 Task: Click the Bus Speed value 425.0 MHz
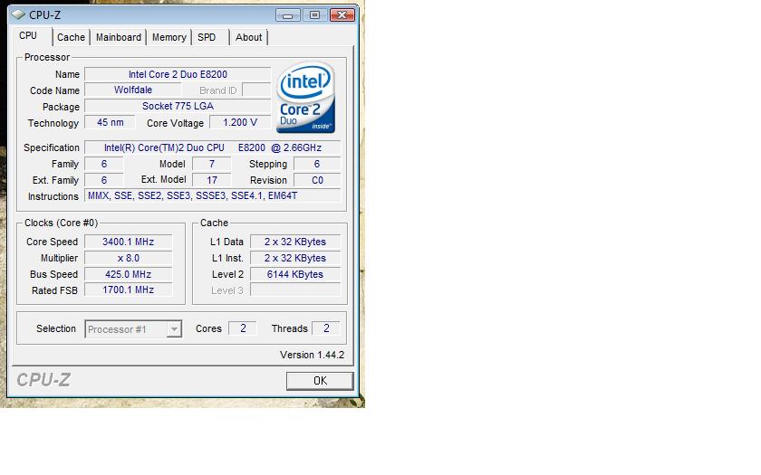pyautogui.click(x=128, y=274)
